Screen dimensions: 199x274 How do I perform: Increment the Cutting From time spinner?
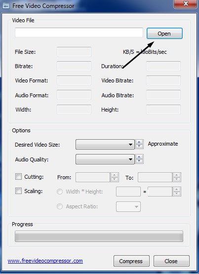115,175
